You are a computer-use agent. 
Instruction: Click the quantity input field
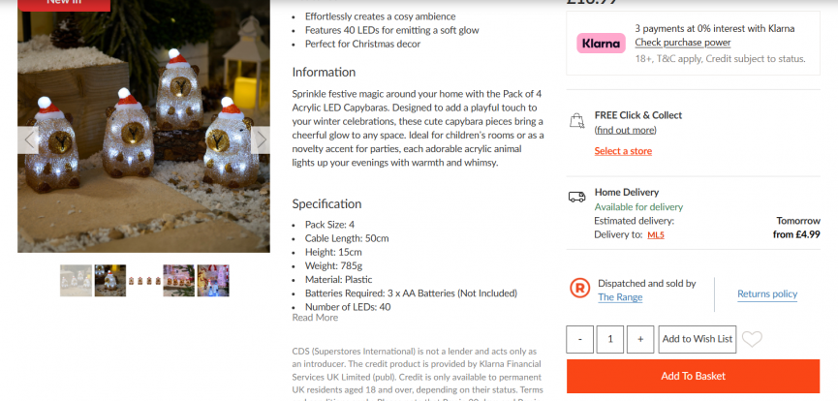(x=609, y=339)
